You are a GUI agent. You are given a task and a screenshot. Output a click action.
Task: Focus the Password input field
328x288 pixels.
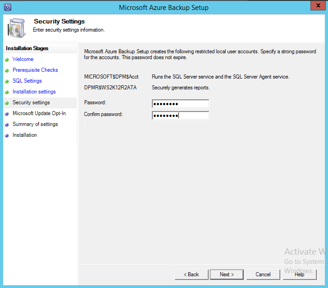pos(180,104)
